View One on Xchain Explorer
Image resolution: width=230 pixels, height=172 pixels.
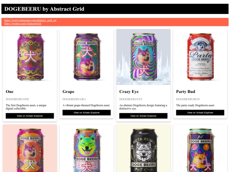[x=30, y=116]
